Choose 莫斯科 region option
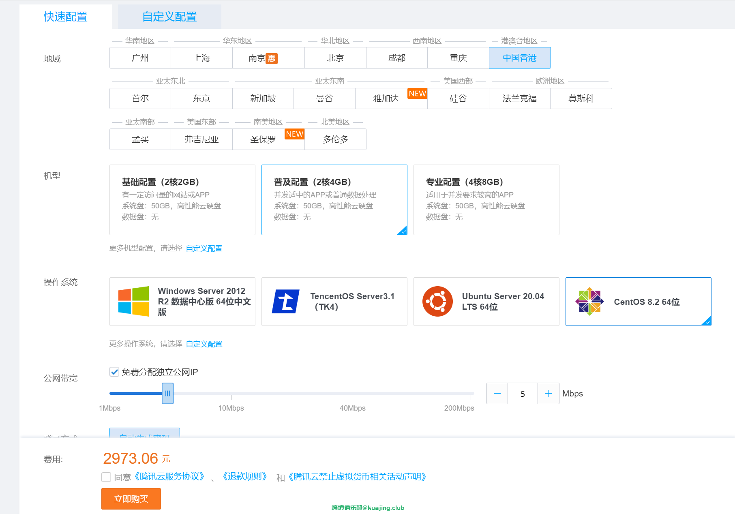The image size is (735, 514). [x=581, y=99]
